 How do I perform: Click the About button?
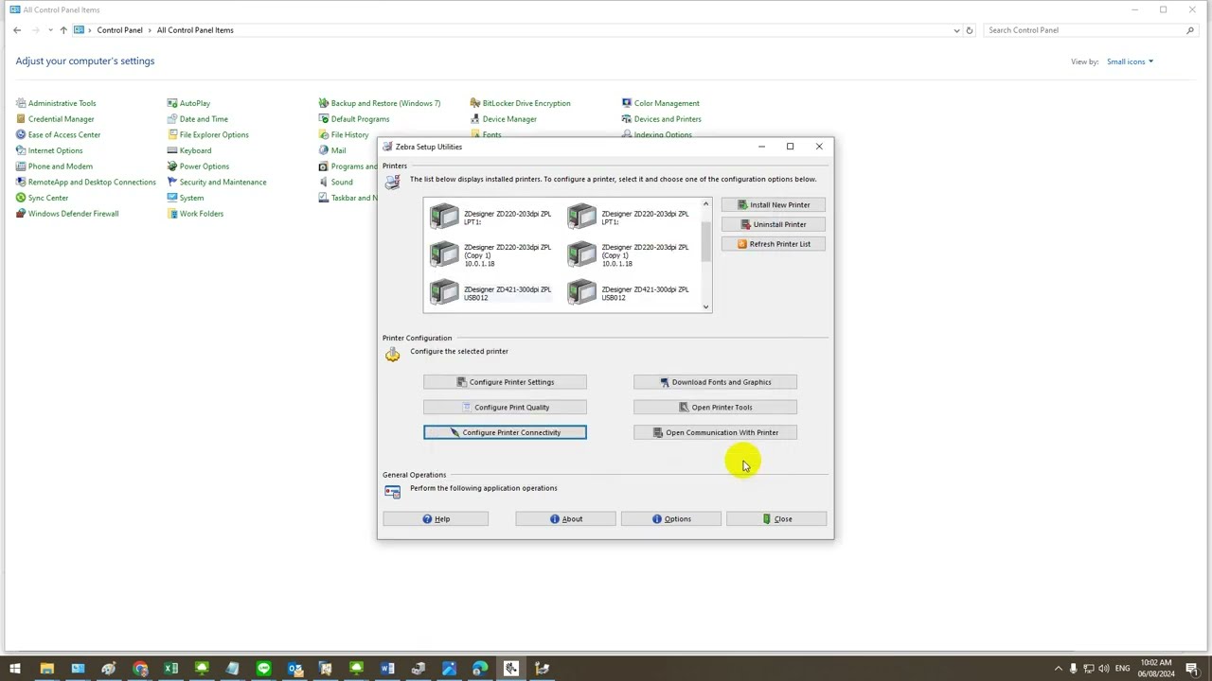(565, 518)
